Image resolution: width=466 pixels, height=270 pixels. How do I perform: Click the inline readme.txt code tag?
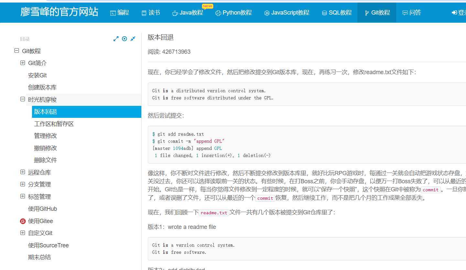[x=214, y=213]
